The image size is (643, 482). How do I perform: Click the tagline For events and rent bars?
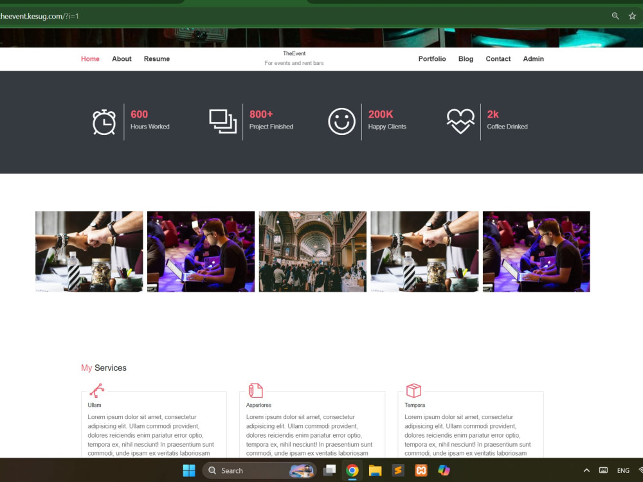(x=294, y=63)
